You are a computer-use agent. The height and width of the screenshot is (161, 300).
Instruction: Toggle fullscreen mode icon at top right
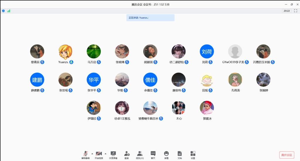point(295,11)
